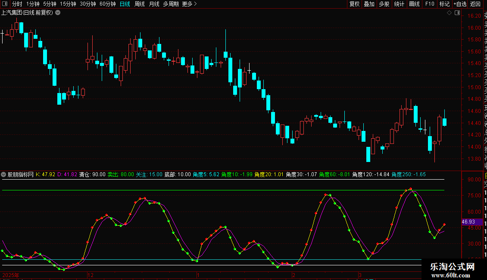Screen dimensions: 487x280
Task: Click the K: 47.92 indicator value
Action: (45, 174)
